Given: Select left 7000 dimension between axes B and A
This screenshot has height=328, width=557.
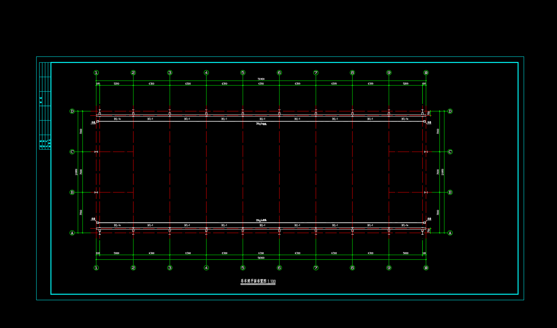Looking at the screenshot, I should (x=81, y=212).
